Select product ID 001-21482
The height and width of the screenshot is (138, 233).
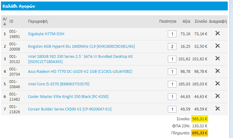pyautogui.click(x=14, y=97)
